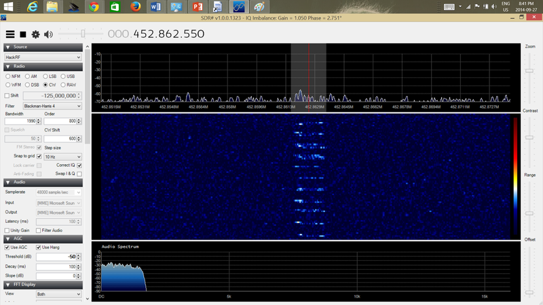Adjust the Range slider
This screenshot has width=543, height=305.
coord(529,213)
